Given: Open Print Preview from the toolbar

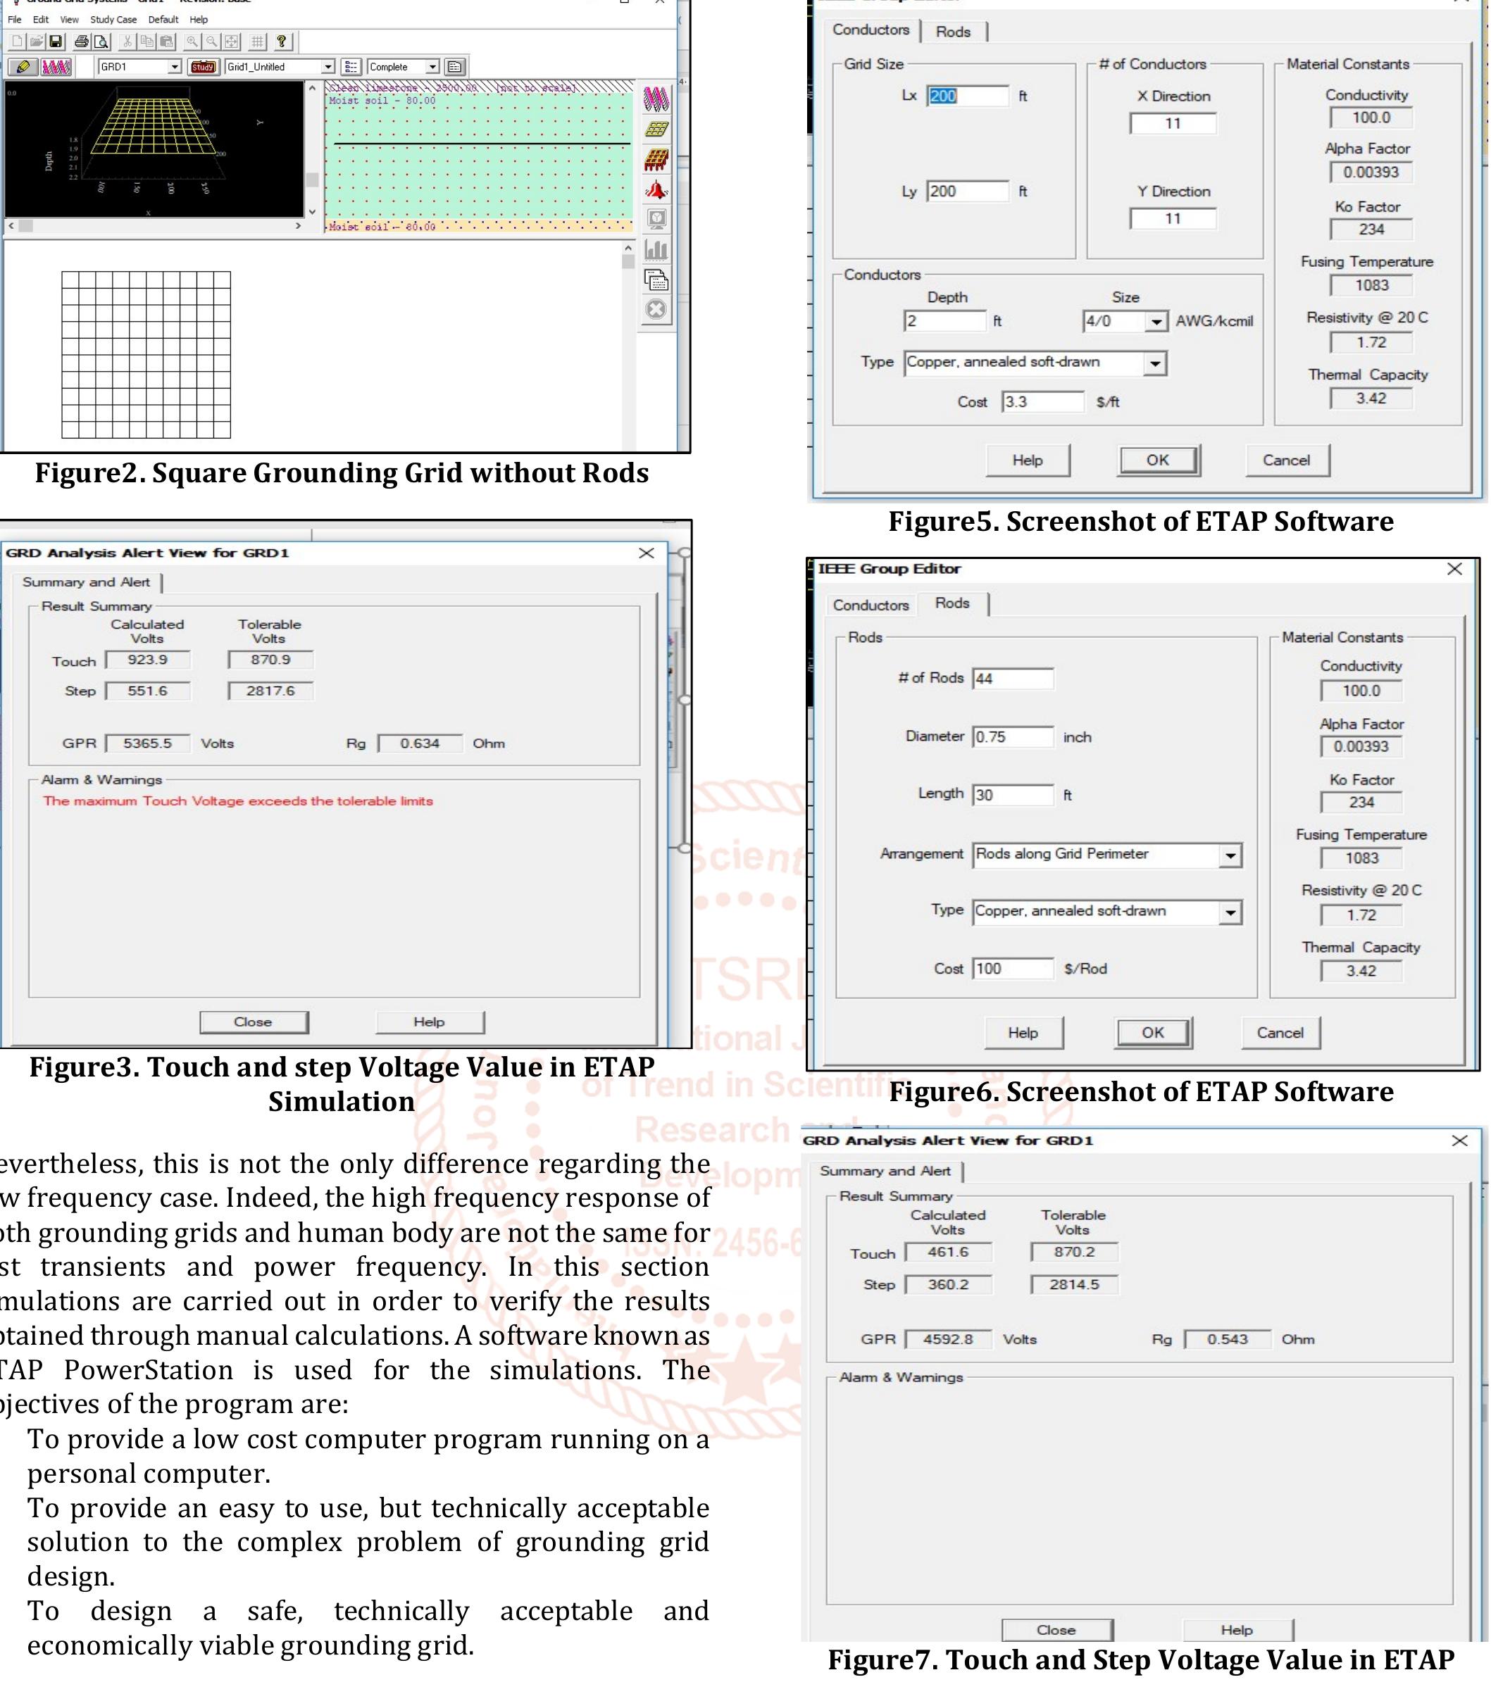Looking at the screenshot, I should [101, 42].
